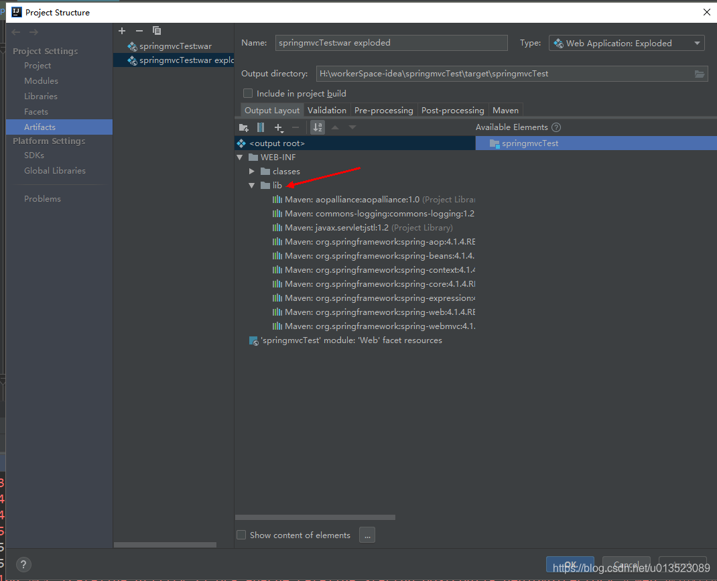Toggle Show content of elements checkbox
The width and height of the screenshot is (717, 581).
(241, 535)
